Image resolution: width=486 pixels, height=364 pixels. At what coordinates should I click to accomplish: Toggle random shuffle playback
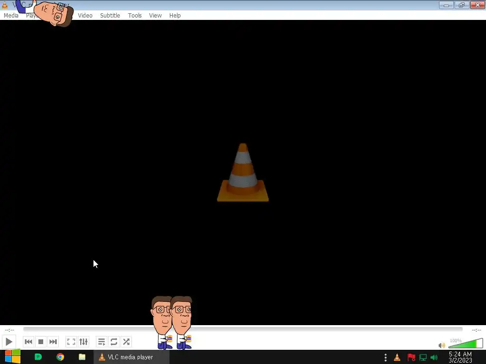[126, 342]
